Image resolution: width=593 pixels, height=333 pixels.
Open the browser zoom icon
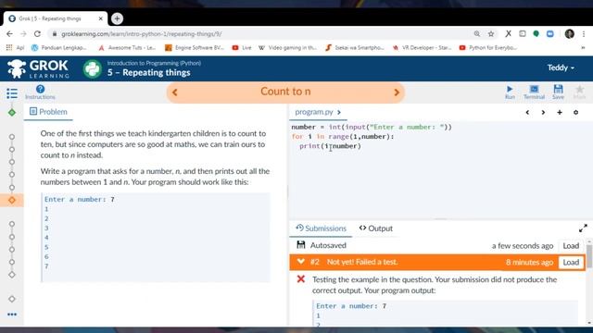click(477, 34)
